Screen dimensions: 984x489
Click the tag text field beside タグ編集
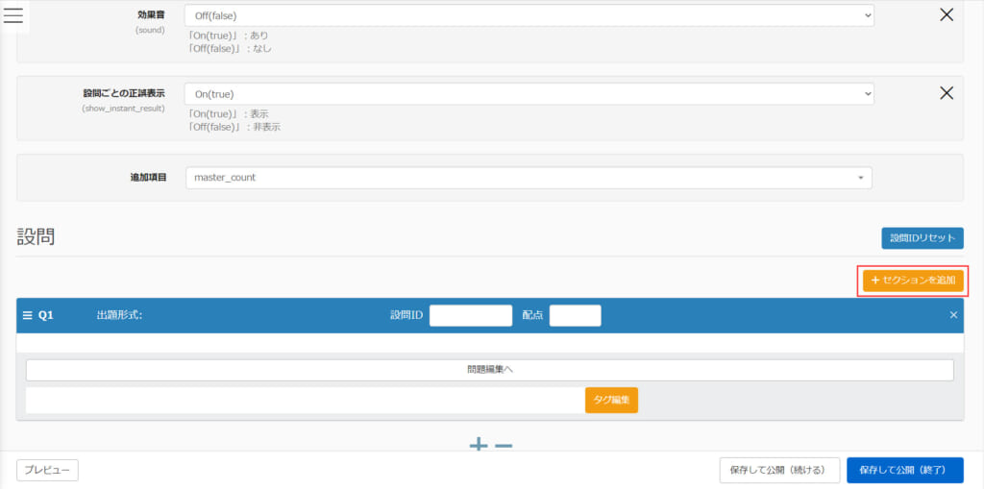pos(305,400)
